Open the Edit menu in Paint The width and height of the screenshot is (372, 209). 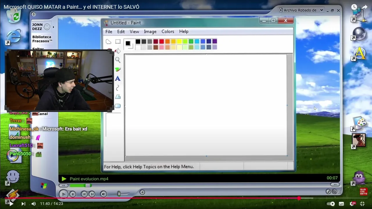(x=121, y=31)
